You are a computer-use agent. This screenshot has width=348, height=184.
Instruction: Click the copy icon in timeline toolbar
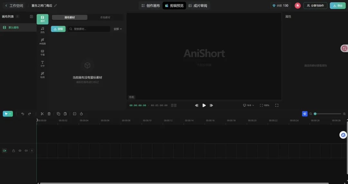click(58, 114)
